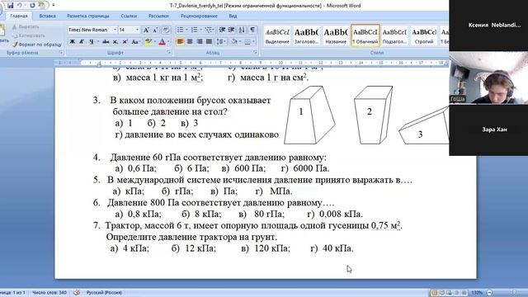Click Копировать (Copy) button
The image size is (528, 297).
coord(29,35)
